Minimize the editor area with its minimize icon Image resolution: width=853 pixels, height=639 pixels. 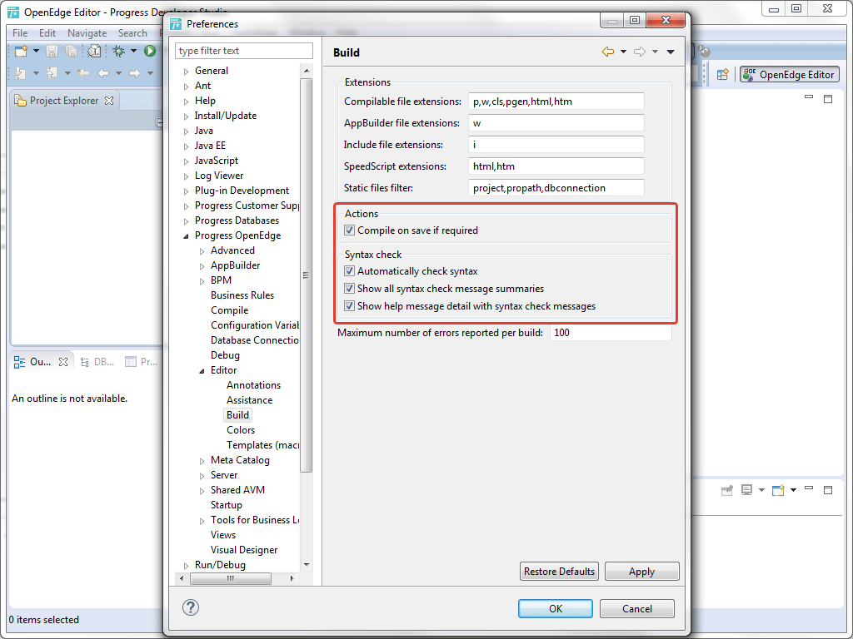click(x=809, y=98)
